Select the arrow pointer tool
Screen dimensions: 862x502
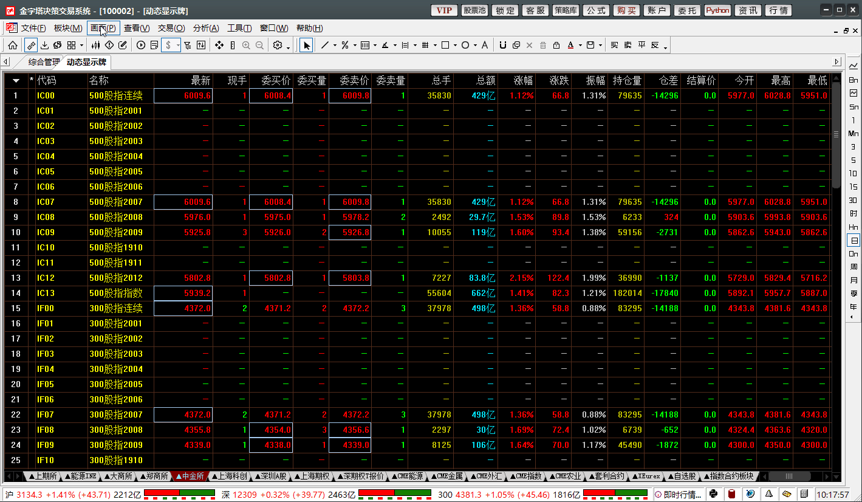point(306,45)
